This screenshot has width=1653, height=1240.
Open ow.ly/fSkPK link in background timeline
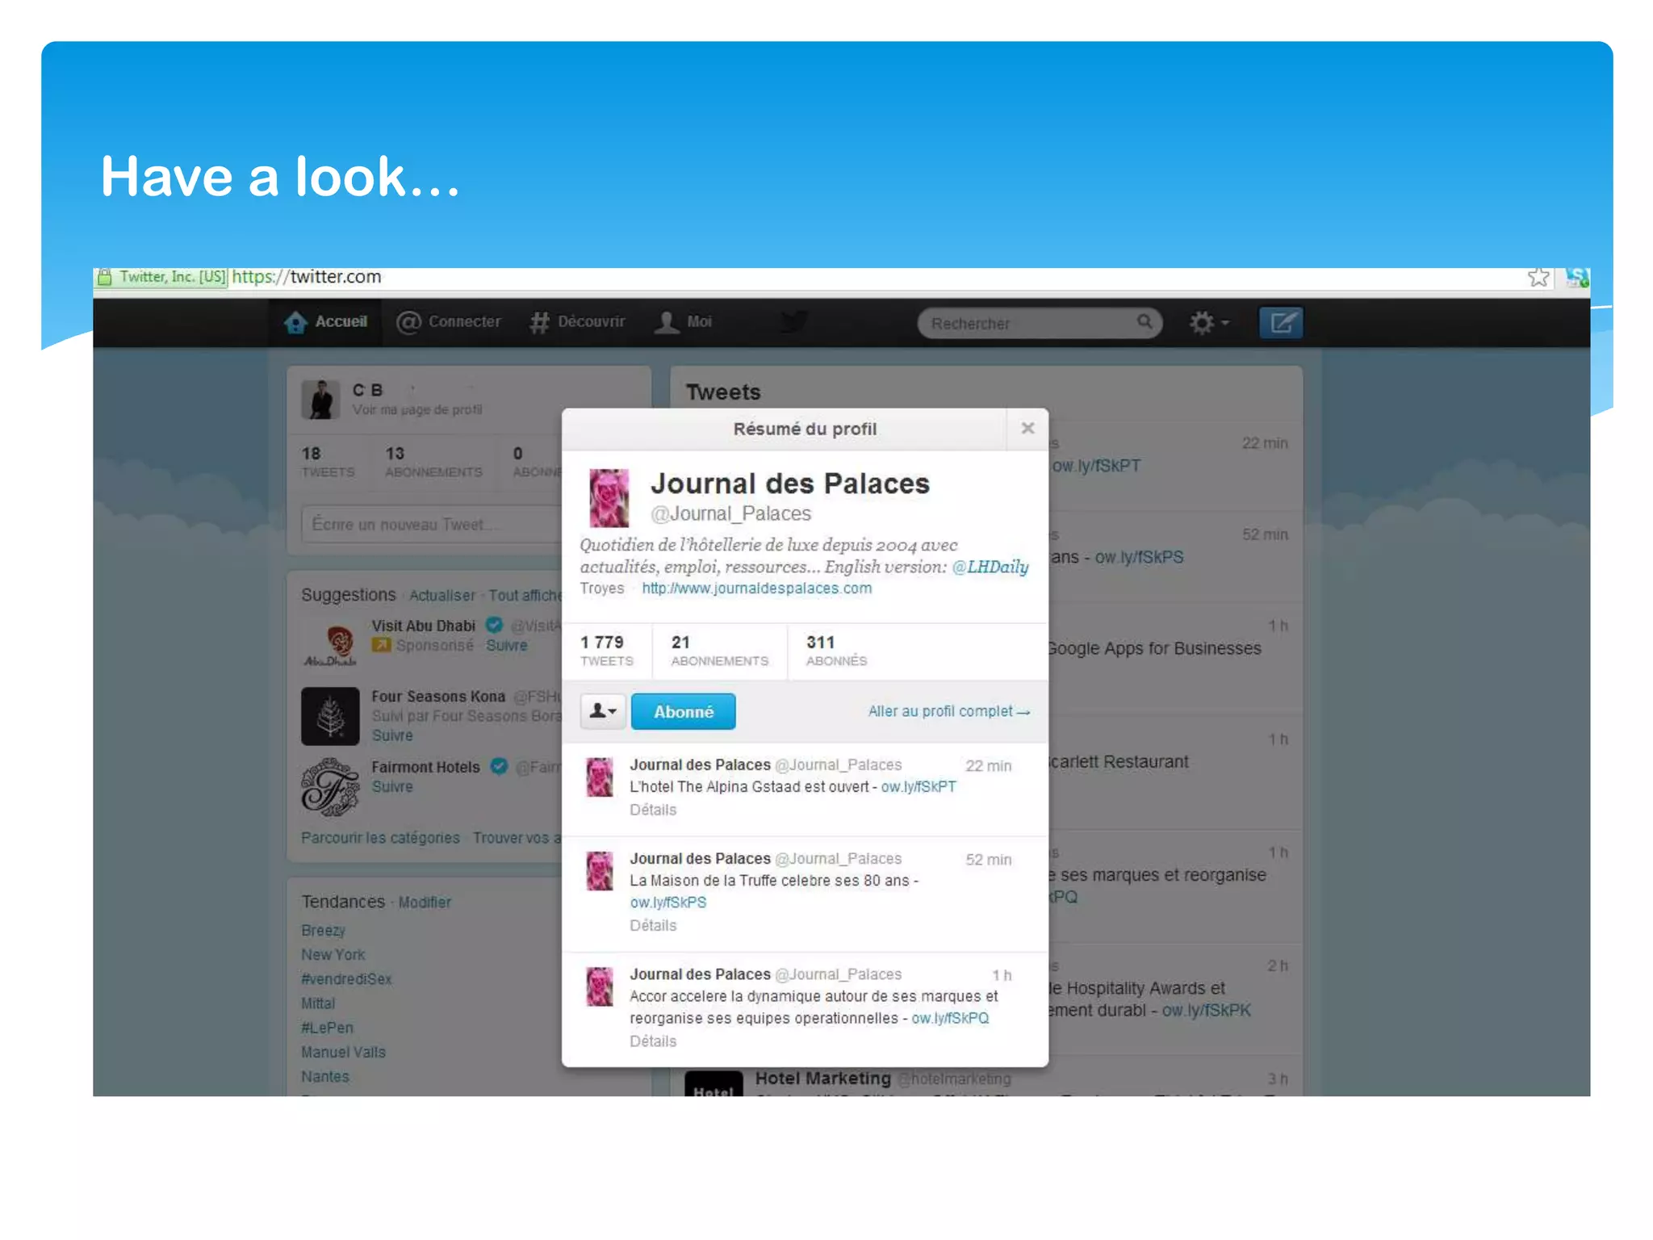click(1206, 1011)
